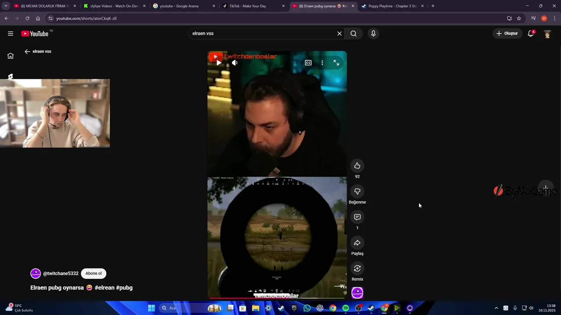Open the volume control in system tray
The height and width of the screenshot is (315, 561).
click(x=531, y=308)
